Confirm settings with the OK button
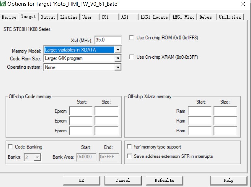 (x=81, y=181)
